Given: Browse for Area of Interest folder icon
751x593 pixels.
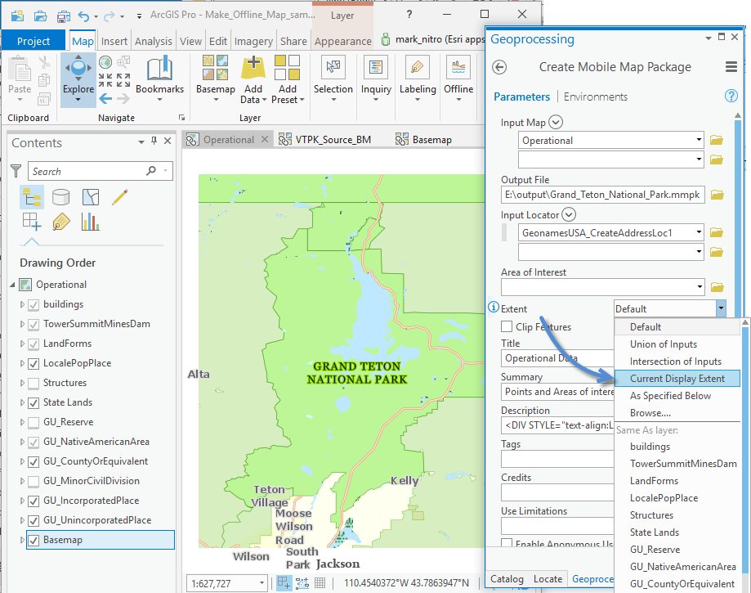Looking at the screenshot, I should (717, 287).
